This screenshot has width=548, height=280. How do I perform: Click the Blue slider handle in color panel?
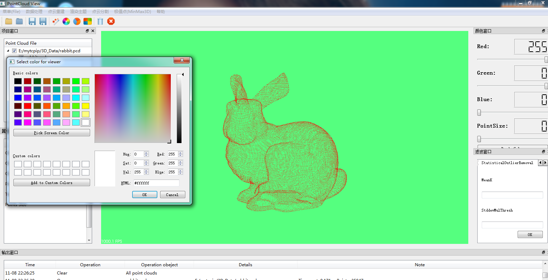click(479, 112)
